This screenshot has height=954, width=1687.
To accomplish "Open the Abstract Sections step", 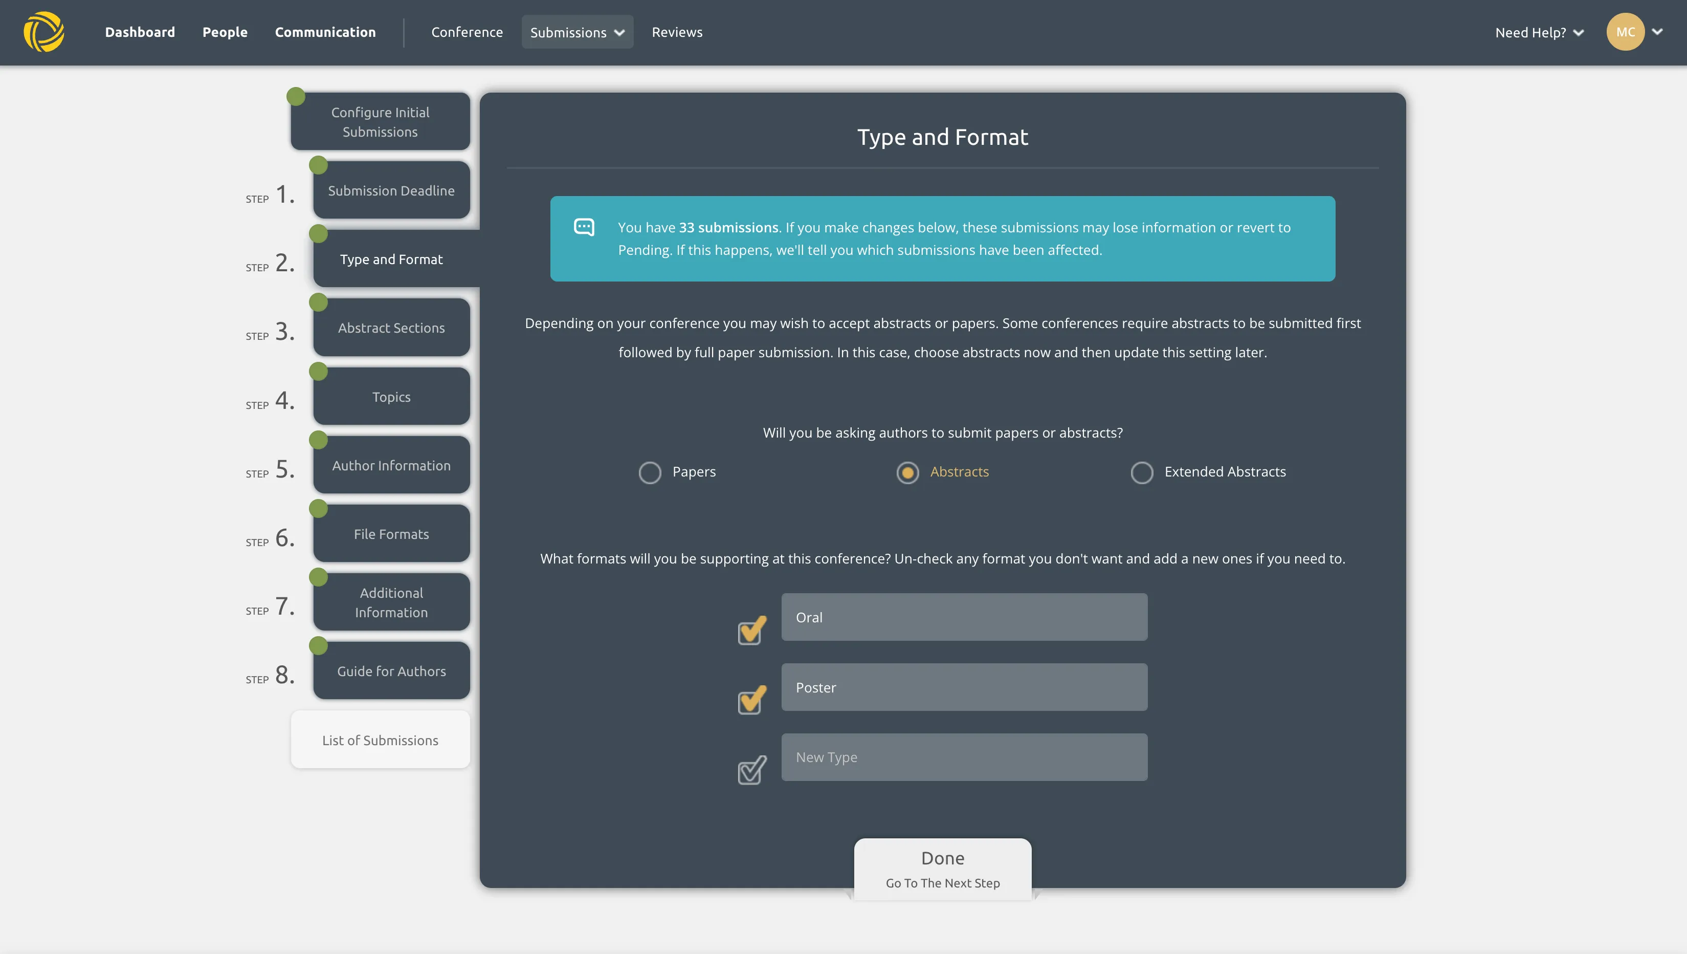I will pyautogui.click(x=391, y=328).
